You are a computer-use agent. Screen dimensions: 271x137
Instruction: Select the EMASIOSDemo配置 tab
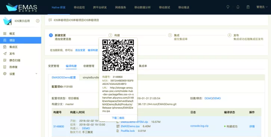coord(64,77)
